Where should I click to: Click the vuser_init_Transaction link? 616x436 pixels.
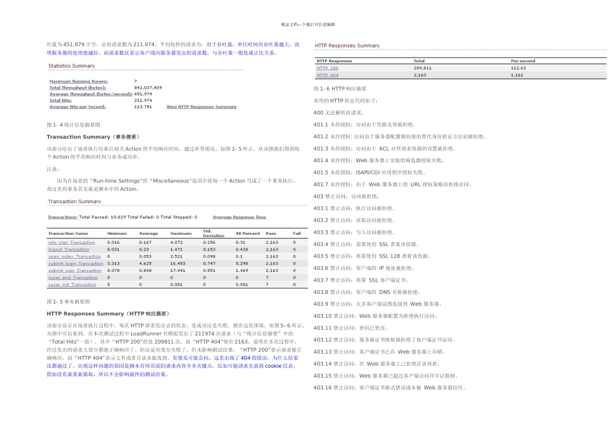(x=72, y=285)
